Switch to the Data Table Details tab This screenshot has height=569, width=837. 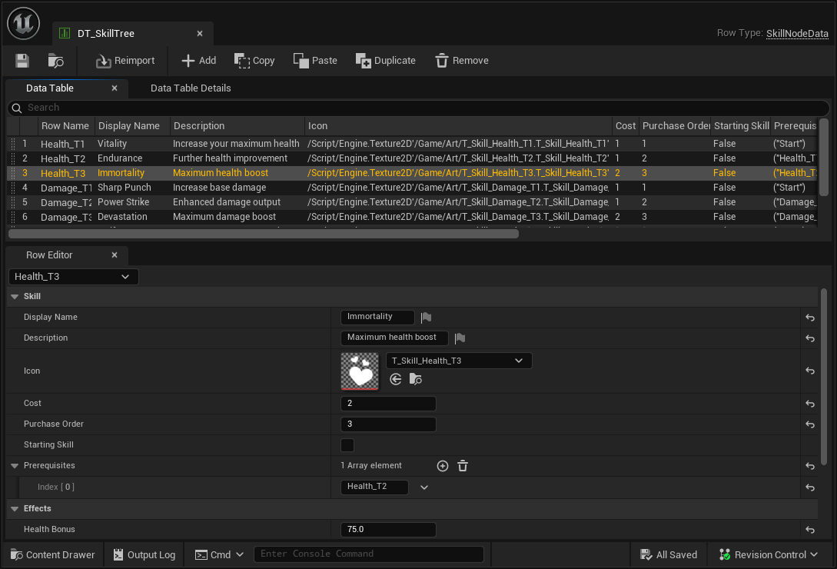point(190,88)
